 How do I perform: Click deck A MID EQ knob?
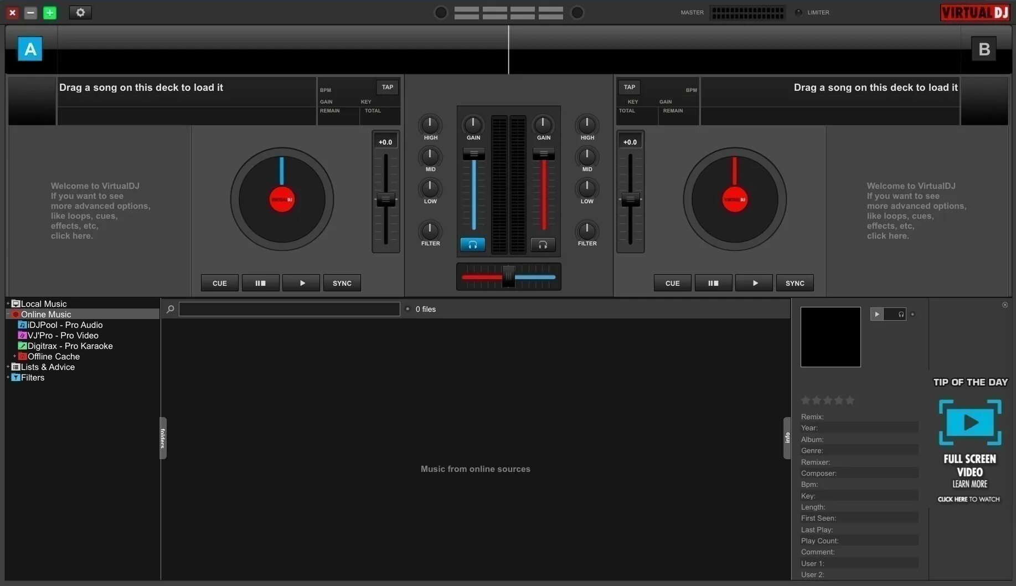point(430,156)
